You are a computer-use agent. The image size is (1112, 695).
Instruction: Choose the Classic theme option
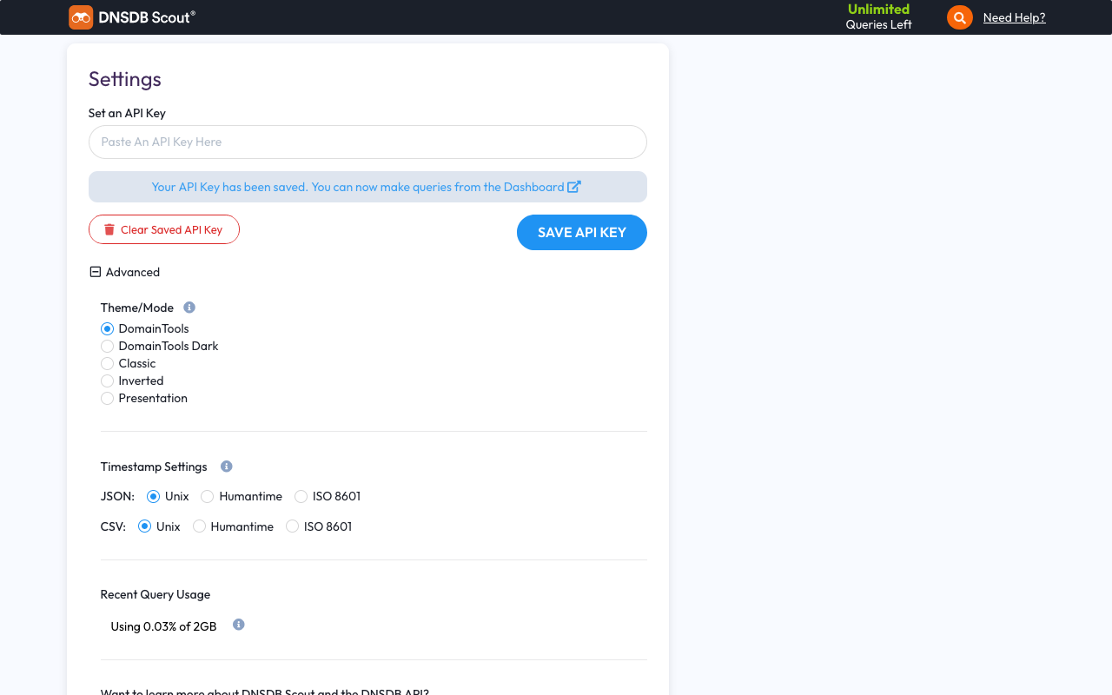108,363
